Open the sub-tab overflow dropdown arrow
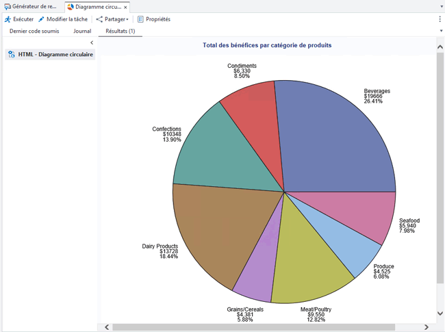The image size is (445, 332). (441, 31)
